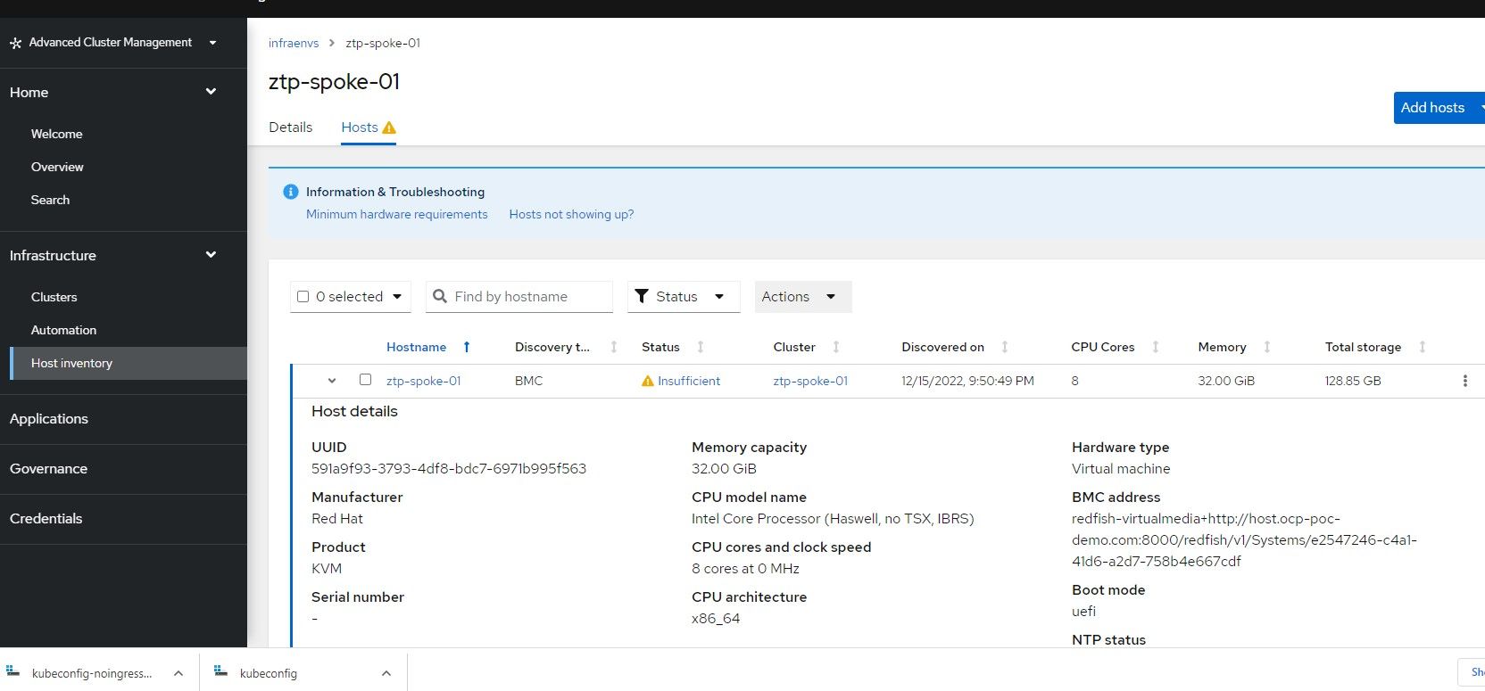This screenshot has width=1485, height=691.
Task: Open kubeconfig download item options arrow
Action: (386, 673)
